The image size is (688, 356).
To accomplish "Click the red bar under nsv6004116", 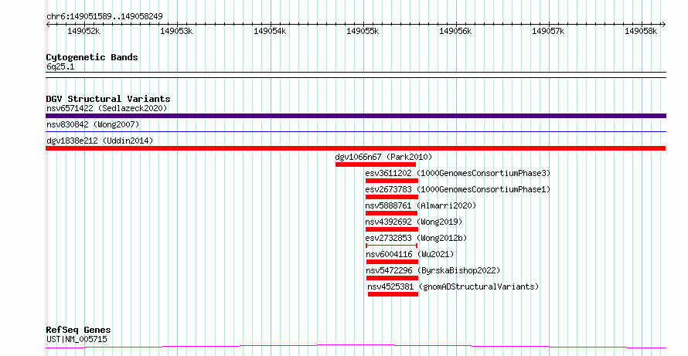I will [x=392, y=262].
